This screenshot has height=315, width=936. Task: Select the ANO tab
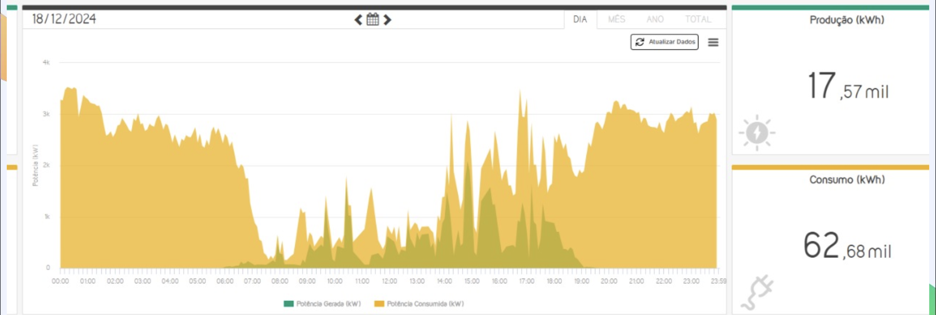pos(655,19)
